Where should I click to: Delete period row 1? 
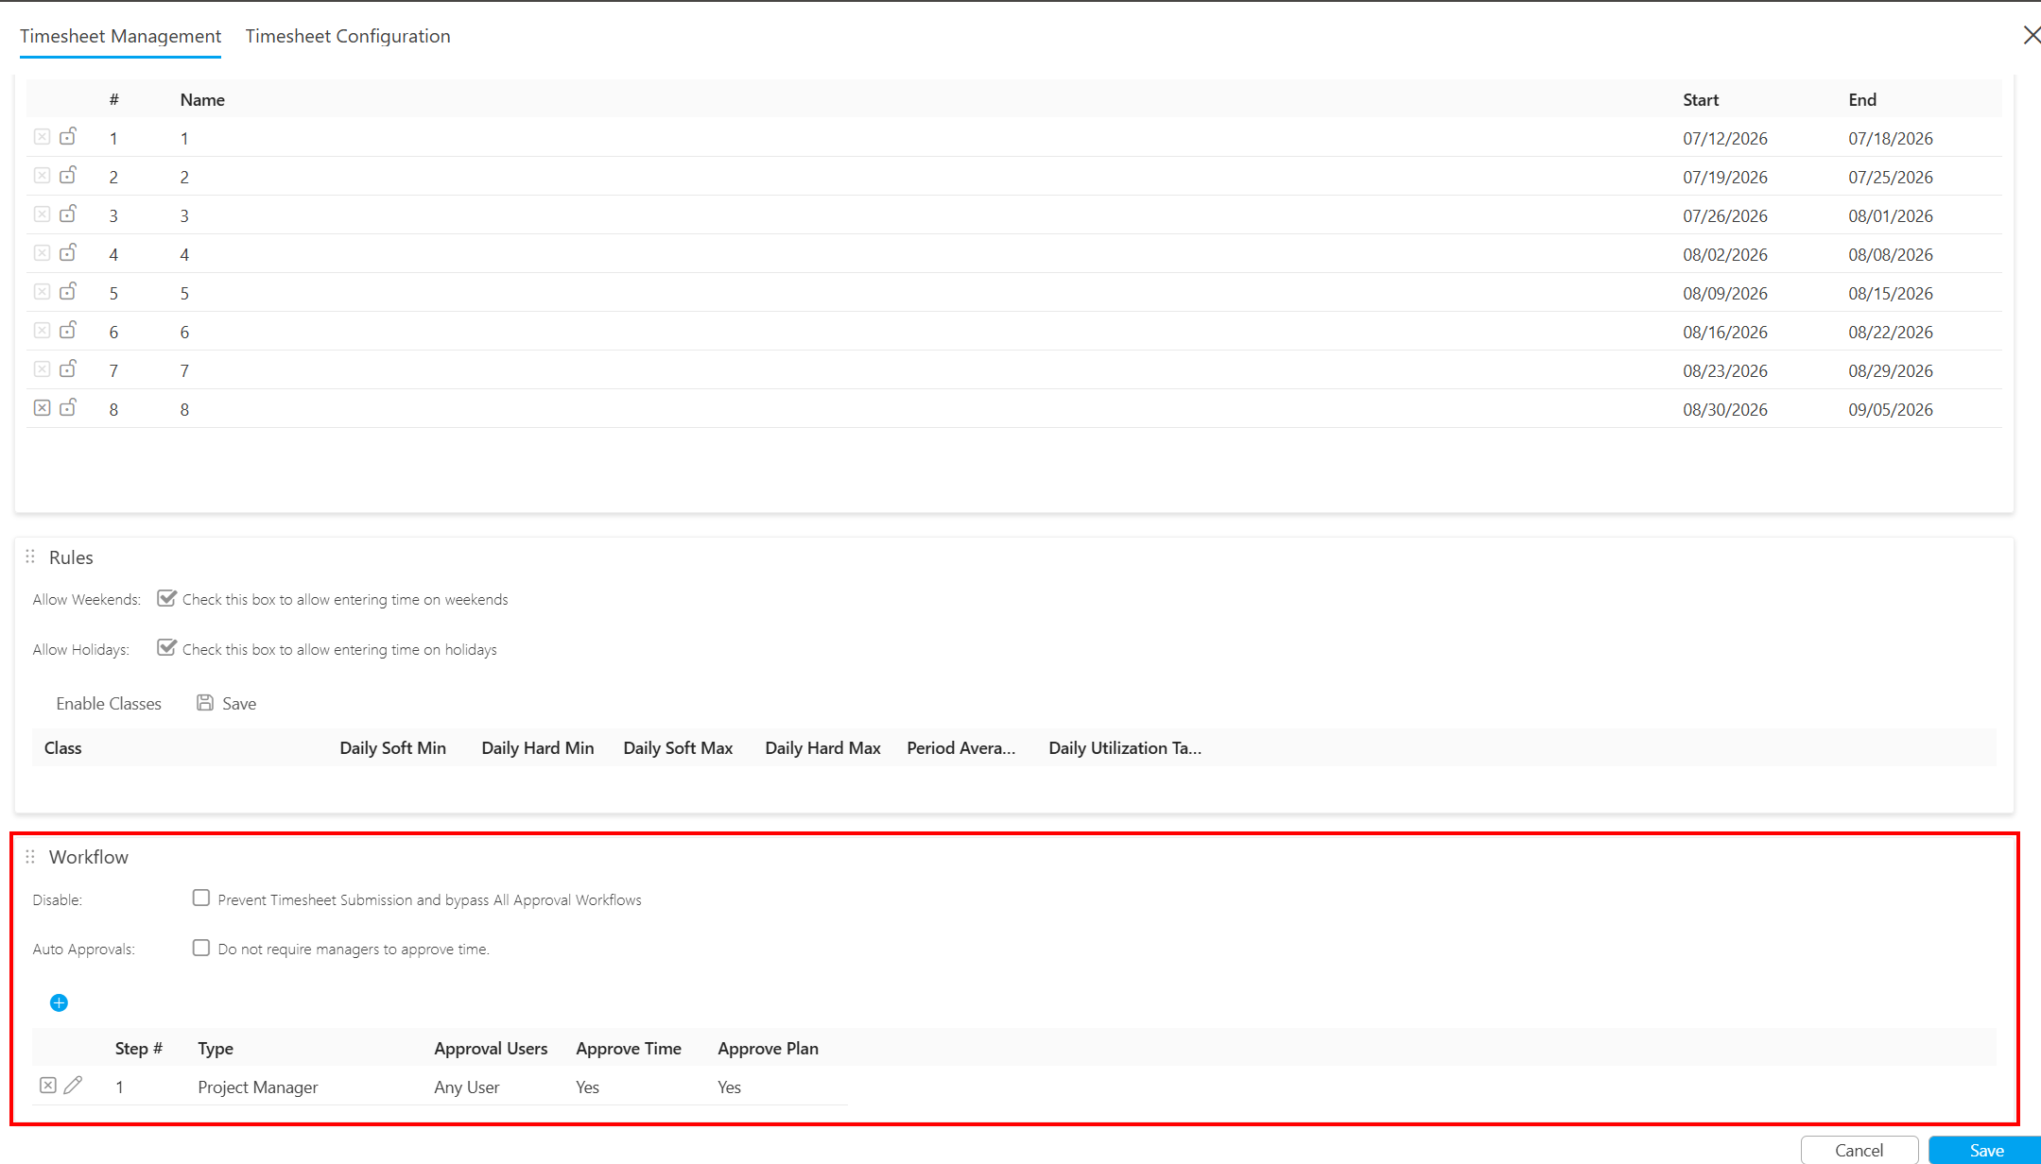point(43,137)
